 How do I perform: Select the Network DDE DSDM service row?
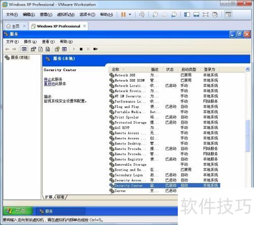pos(165,81)
